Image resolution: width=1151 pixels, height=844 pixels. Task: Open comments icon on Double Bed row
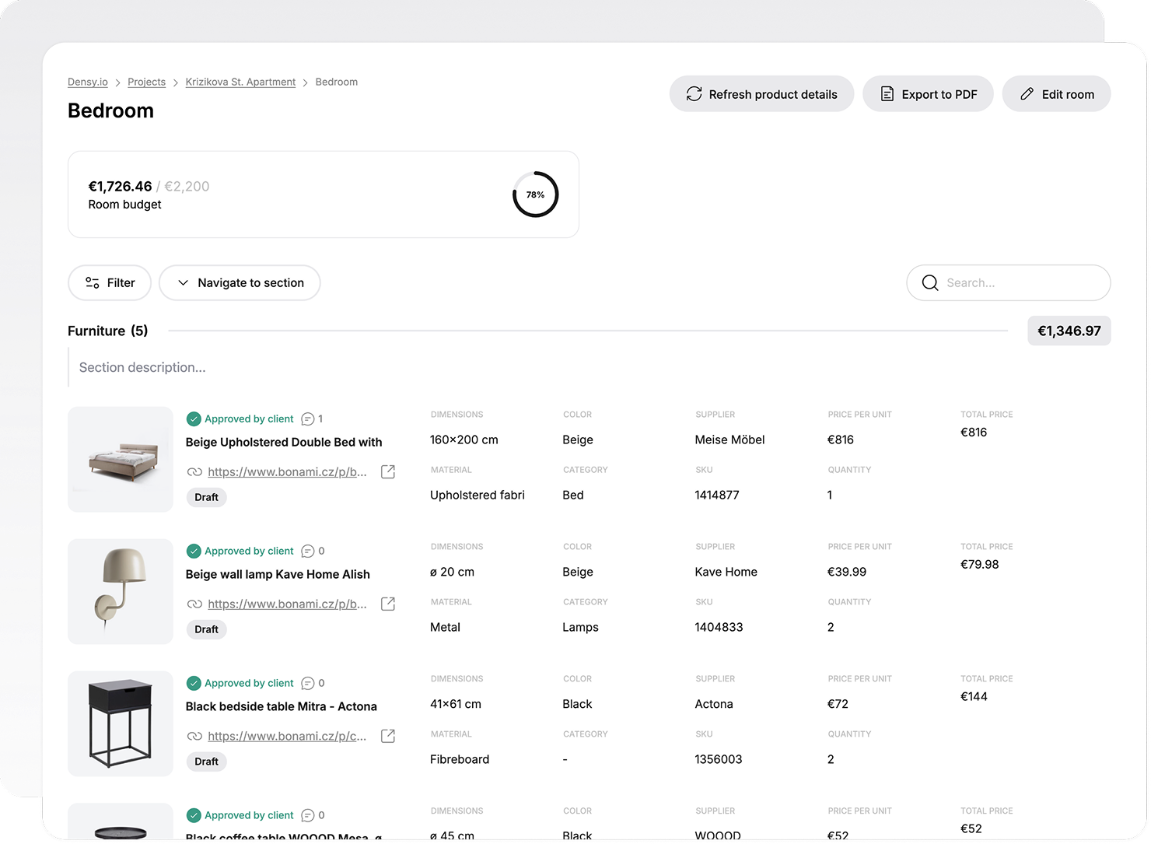point(308,419)
